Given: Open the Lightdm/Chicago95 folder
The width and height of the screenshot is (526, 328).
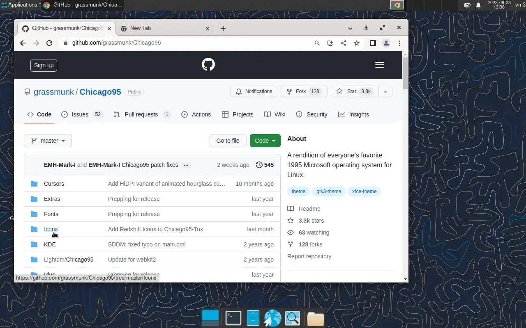Looking at the screenshot, I should tap(69, 260).
